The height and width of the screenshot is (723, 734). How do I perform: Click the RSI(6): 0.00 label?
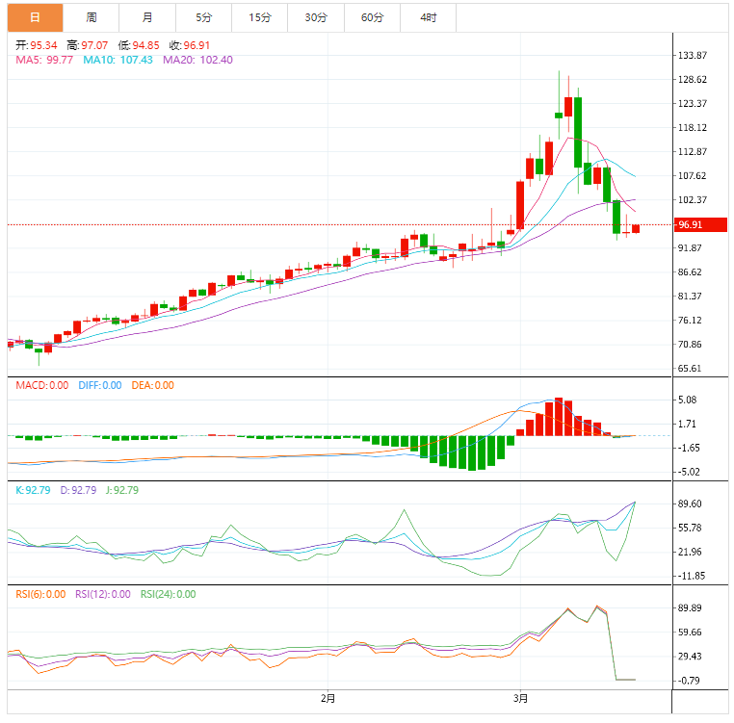tap(41, 594)
